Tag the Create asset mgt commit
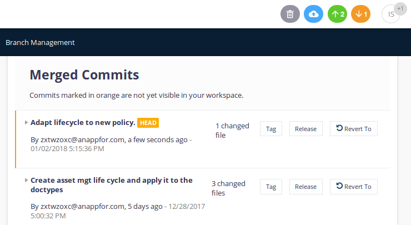 pos(271,187)
